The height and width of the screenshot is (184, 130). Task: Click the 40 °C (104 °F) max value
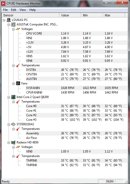tap(114, 120)
